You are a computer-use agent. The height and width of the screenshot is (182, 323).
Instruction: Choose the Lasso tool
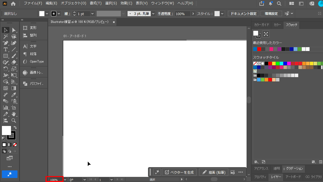coord(14,36)
